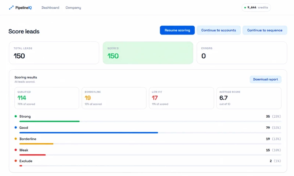Click the 9,644 credits badge
294x176 pixels.
pyautogui.click(x=256, y=7)
